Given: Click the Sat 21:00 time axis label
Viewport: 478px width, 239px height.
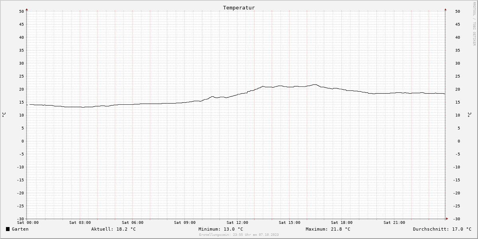Looking at the screenshot, I should pyautogui.click(x=394, y=223).
